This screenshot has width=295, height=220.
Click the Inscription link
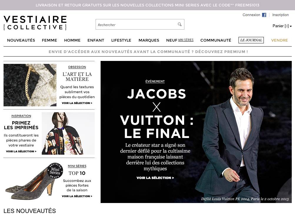(x=280, y=15)
